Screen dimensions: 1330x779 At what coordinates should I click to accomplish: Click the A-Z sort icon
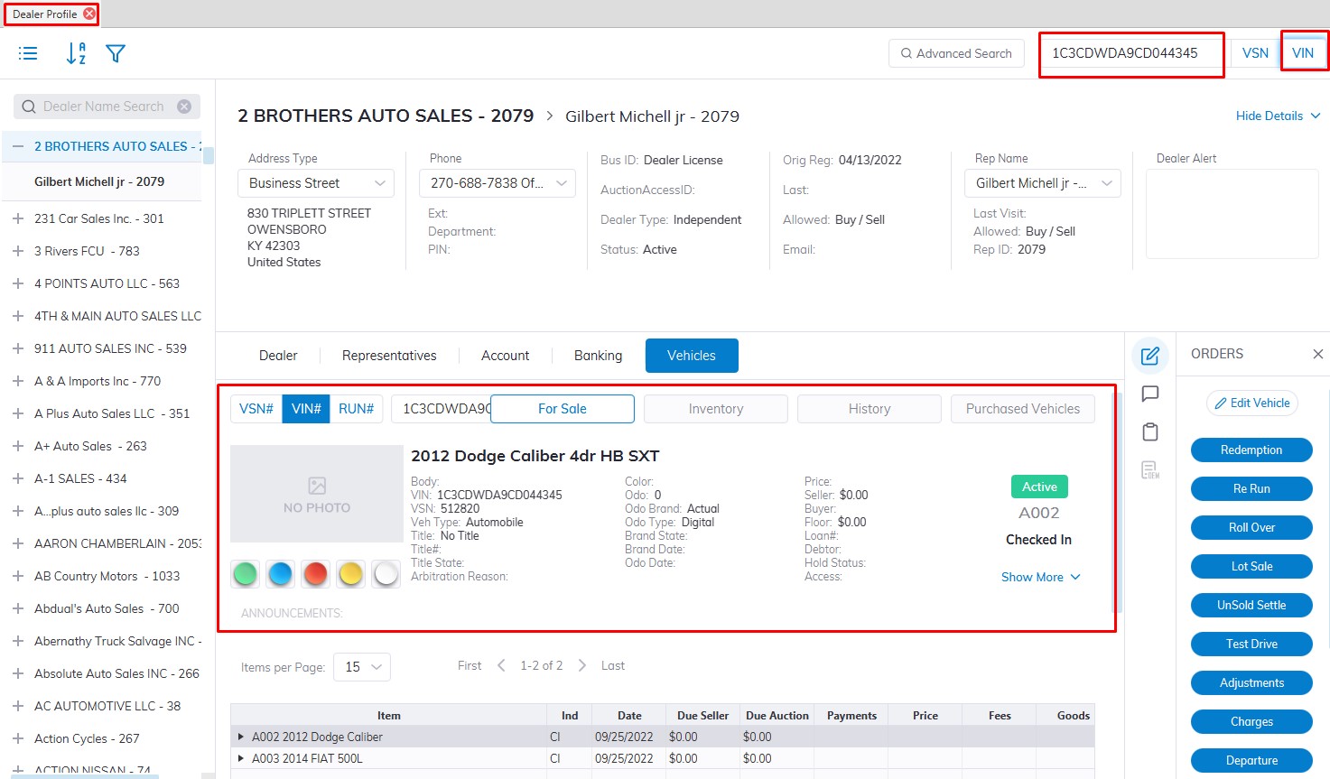pyautogui.click(x=76, y=53)
